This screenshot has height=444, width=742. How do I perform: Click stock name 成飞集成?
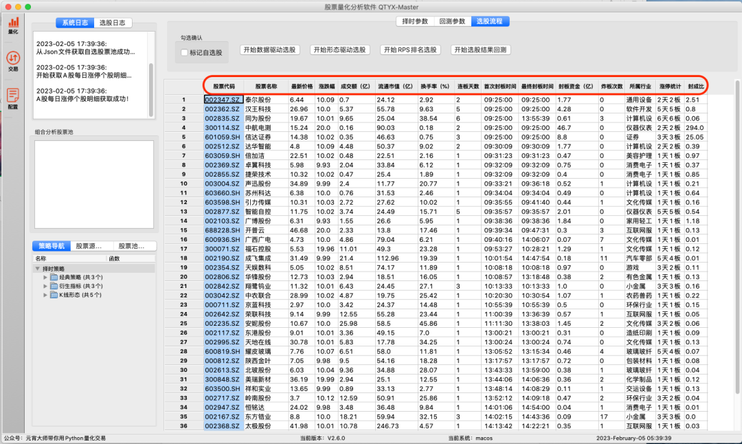[x=266, y=258]
